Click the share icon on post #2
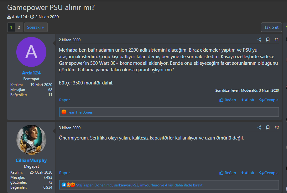 pos(259,128)
